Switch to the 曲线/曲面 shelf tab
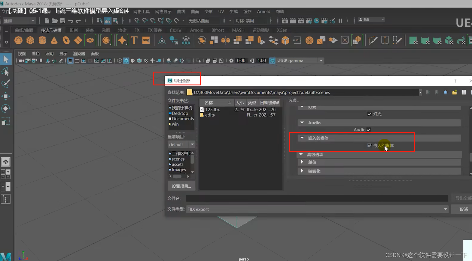Viewport: 472px width, 261px height. click(x=24, y=30)
